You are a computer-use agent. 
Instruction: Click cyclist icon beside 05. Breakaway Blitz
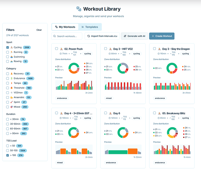(159, 114)
